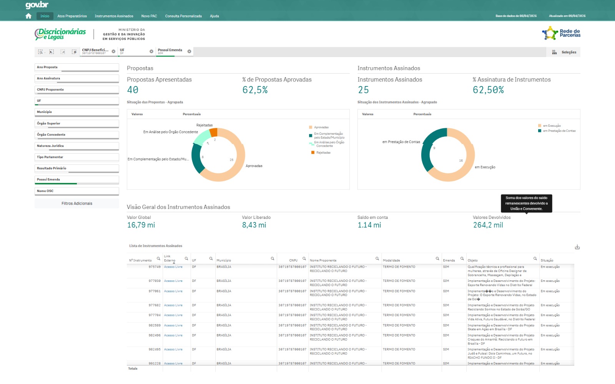Open Acesso Livre link for instrument 975749
The width and height of the screenshot is (615, 384).
[x=173, y=267]
